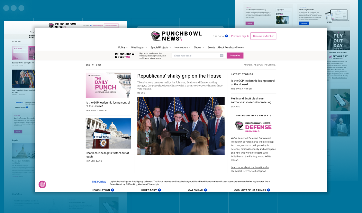
Task: Expand the Washington menu chevron
Action: coord(146,47)
